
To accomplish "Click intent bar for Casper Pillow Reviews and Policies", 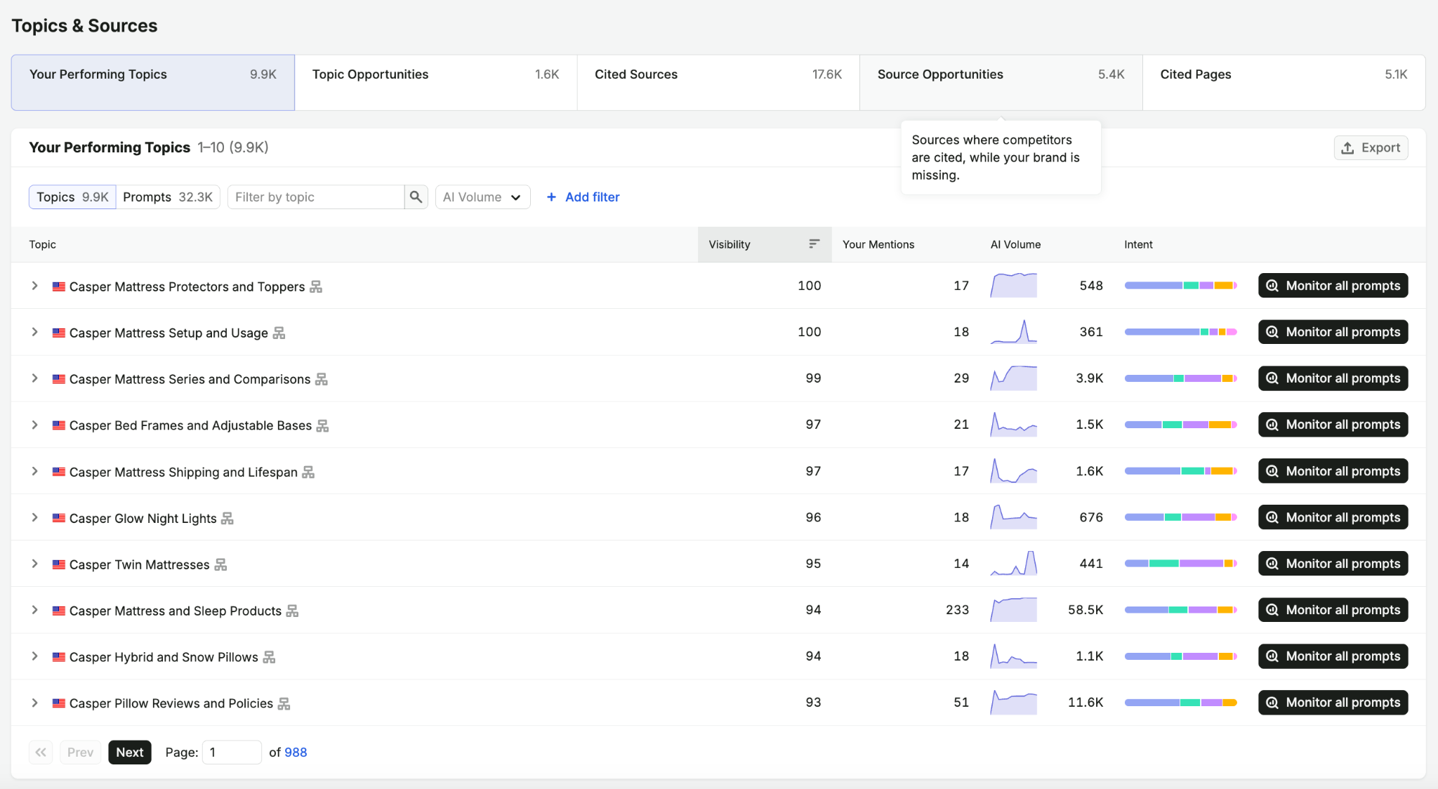I will point(1180,703).
